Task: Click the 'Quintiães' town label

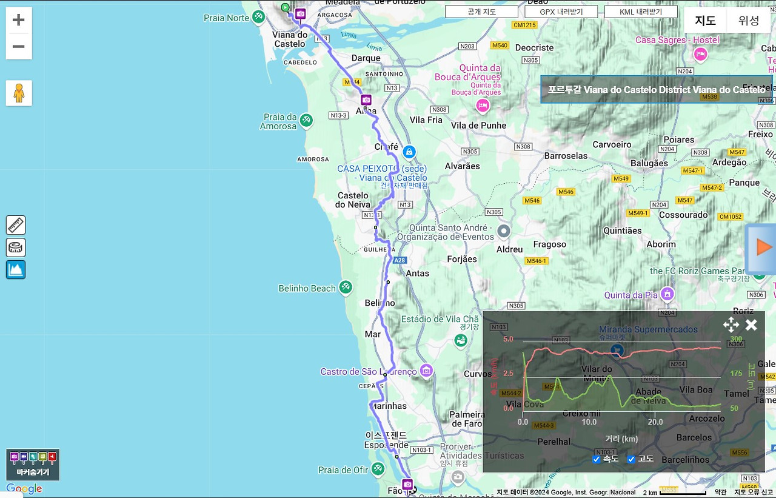Action: [x=623, y=230]
